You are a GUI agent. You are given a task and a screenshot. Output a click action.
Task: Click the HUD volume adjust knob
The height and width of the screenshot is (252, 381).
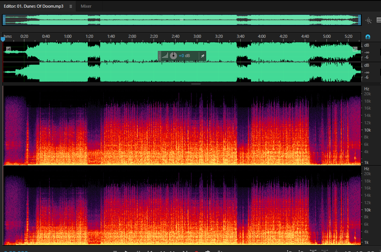173,56
